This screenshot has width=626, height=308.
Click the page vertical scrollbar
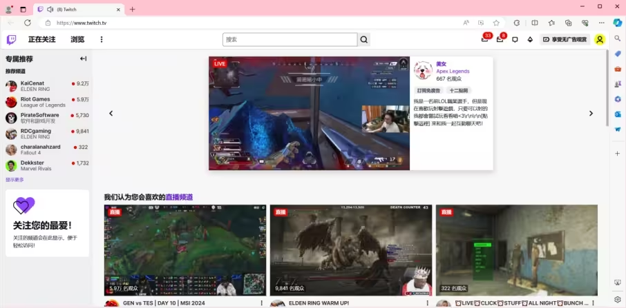pos(607,88)
